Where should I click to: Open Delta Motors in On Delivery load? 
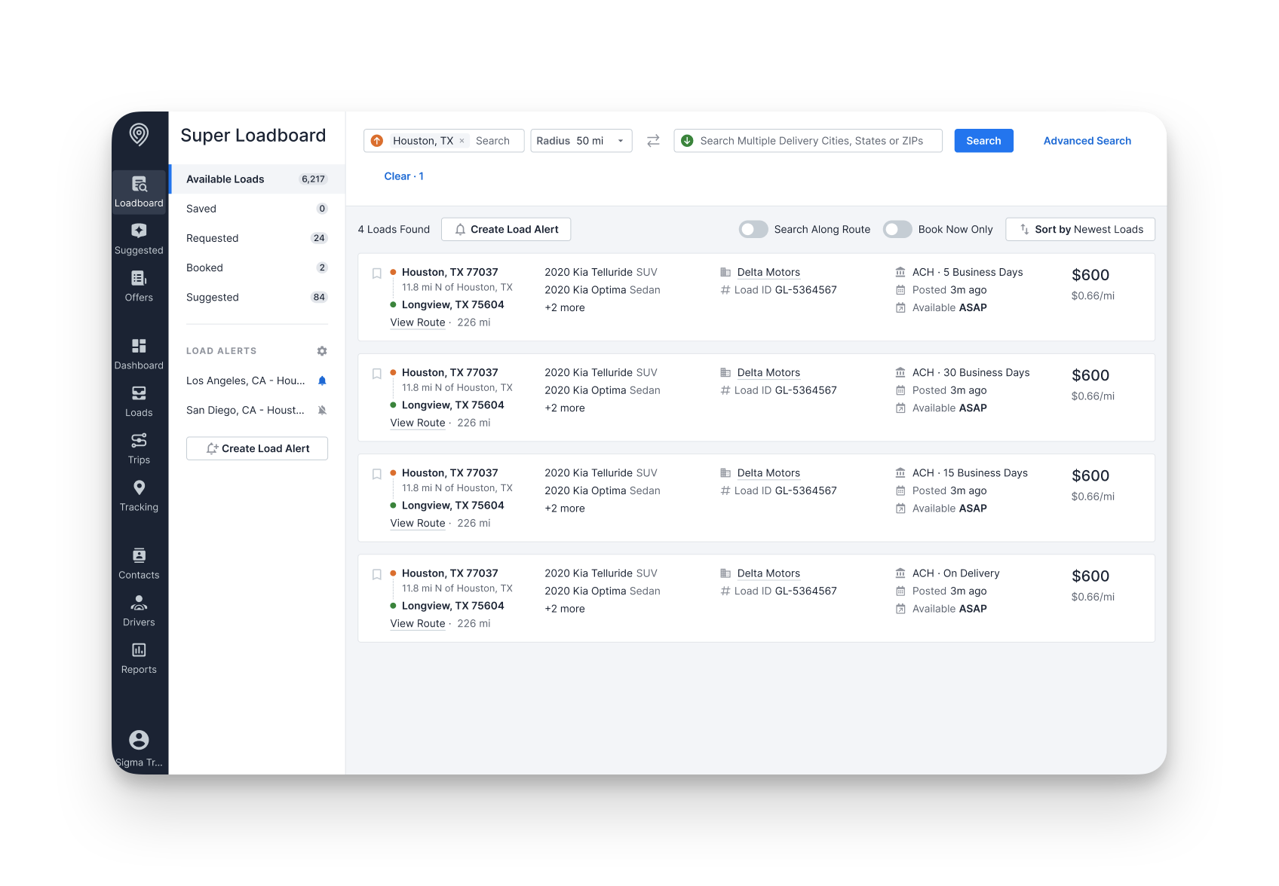(768, 573)
